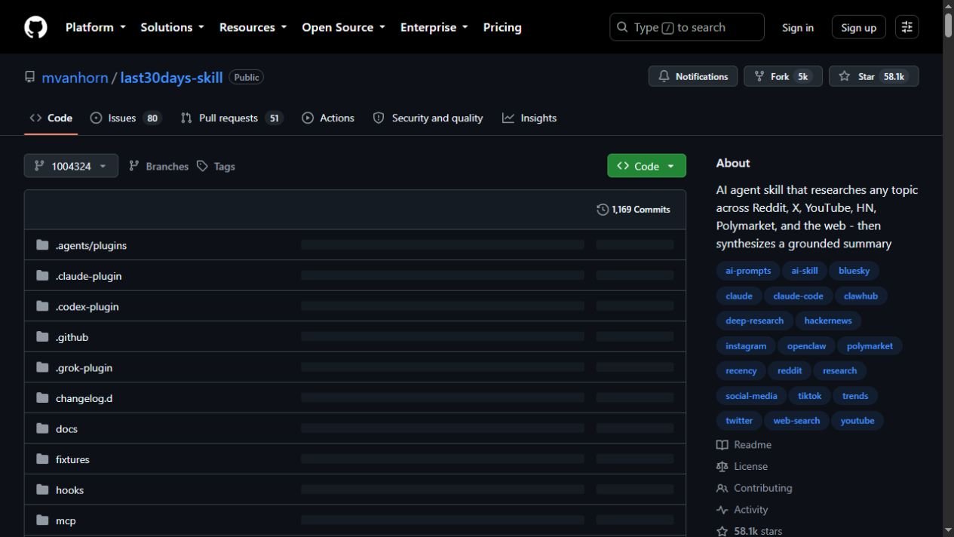Click the folder icon for .grok-plugin
The height and width of the screenshot is (537, 954).
point(42,367)
